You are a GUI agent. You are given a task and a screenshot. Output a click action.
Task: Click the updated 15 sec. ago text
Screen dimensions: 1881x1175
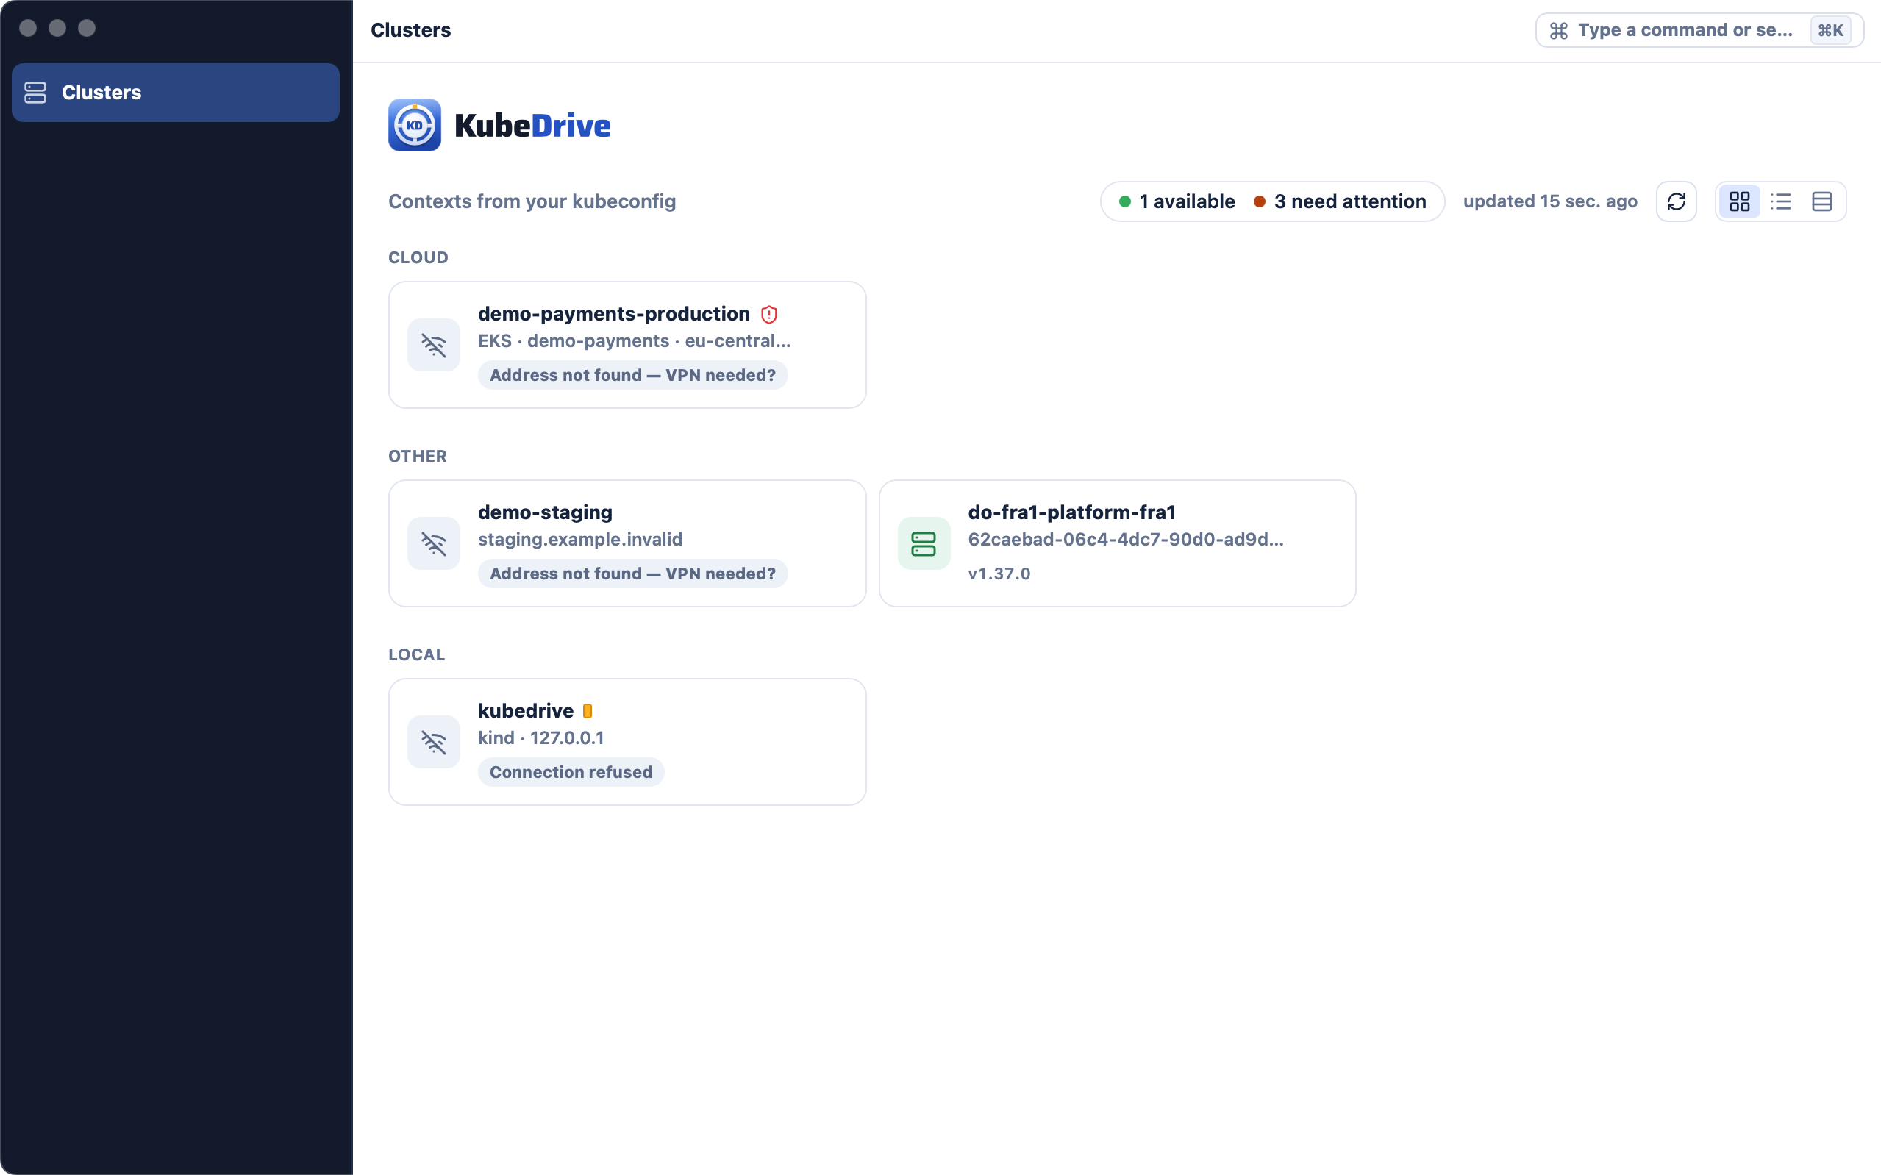pyautogui.click(x=1550, y=201)
